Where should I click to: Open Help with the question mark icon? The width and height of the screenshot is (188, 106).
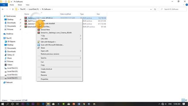coord(187,5)
